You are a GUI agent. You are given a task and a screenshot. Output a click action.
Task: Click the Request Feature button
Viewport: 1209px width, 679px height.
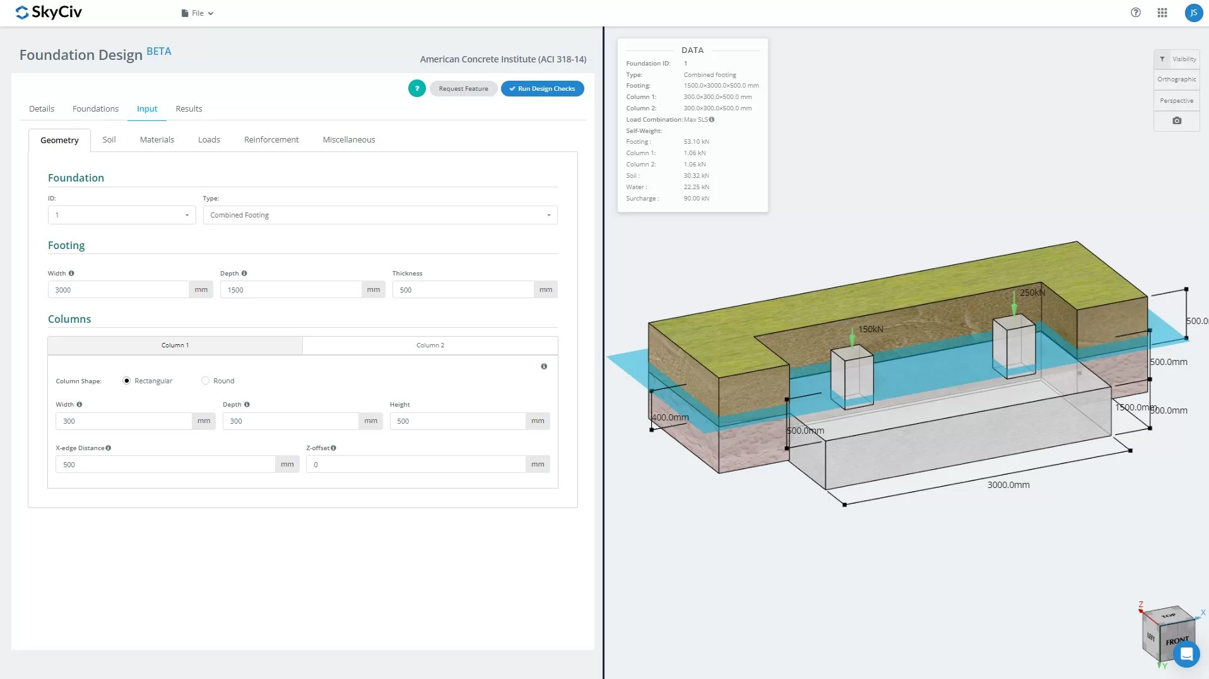(x=463, y=89)
